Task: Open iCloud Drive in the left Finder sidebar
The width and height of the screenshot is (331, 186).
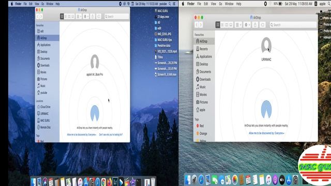Action: coord(47,107)
